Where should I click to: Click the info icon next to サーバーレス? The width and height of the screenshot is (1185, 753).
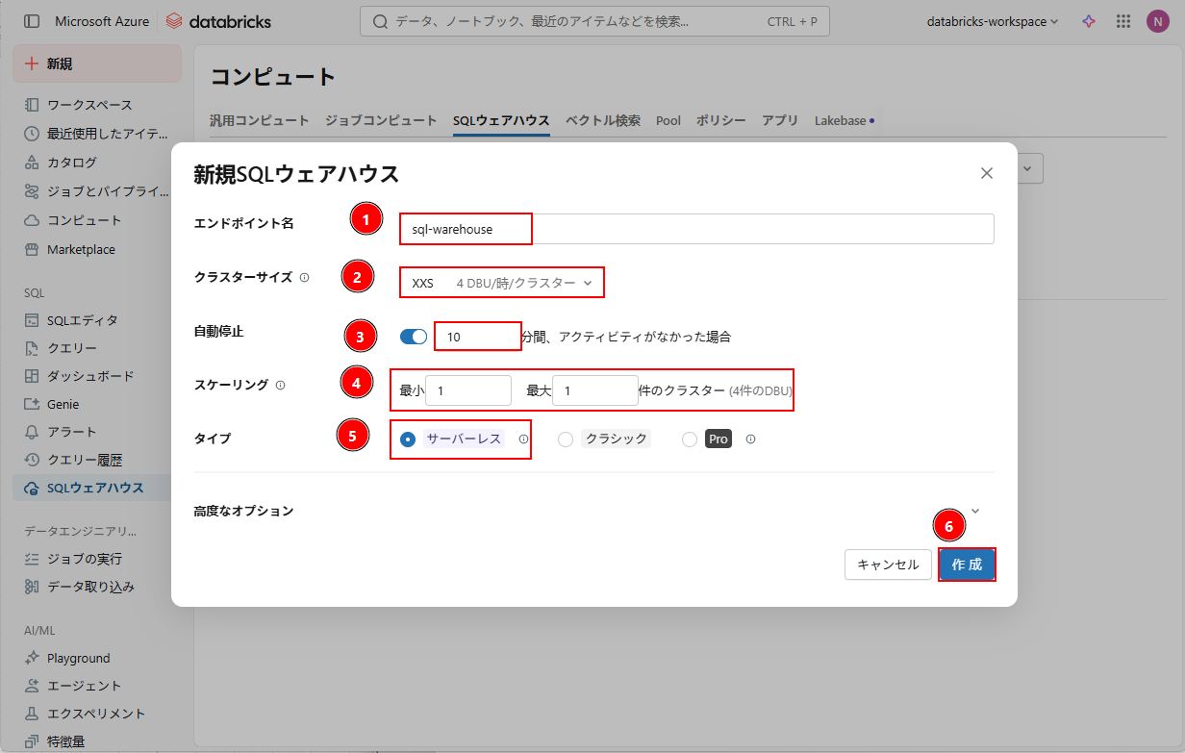click(x=523, y=439)
